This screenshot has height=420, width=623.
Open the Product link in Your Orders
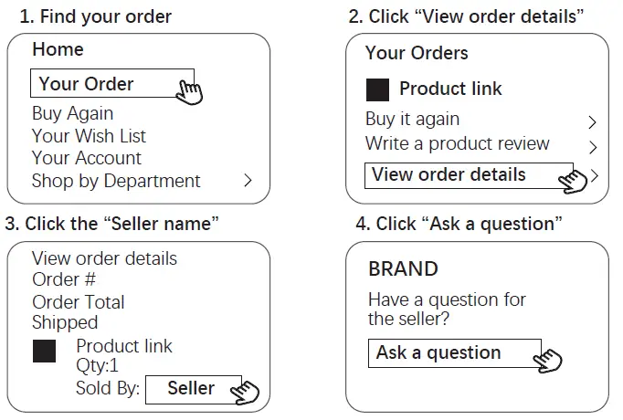450,89
